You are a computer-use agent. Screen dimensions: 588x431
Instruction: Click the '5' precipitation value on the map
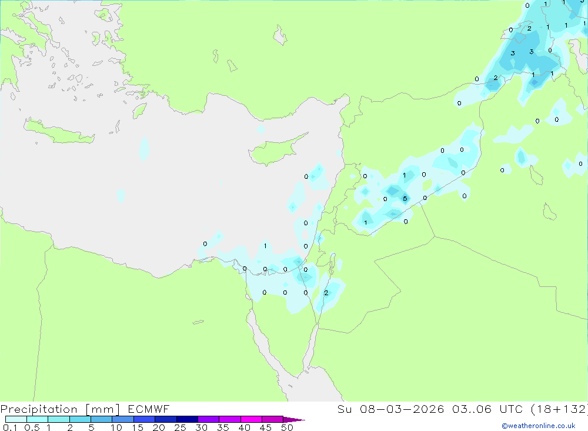tap(405, 199)
